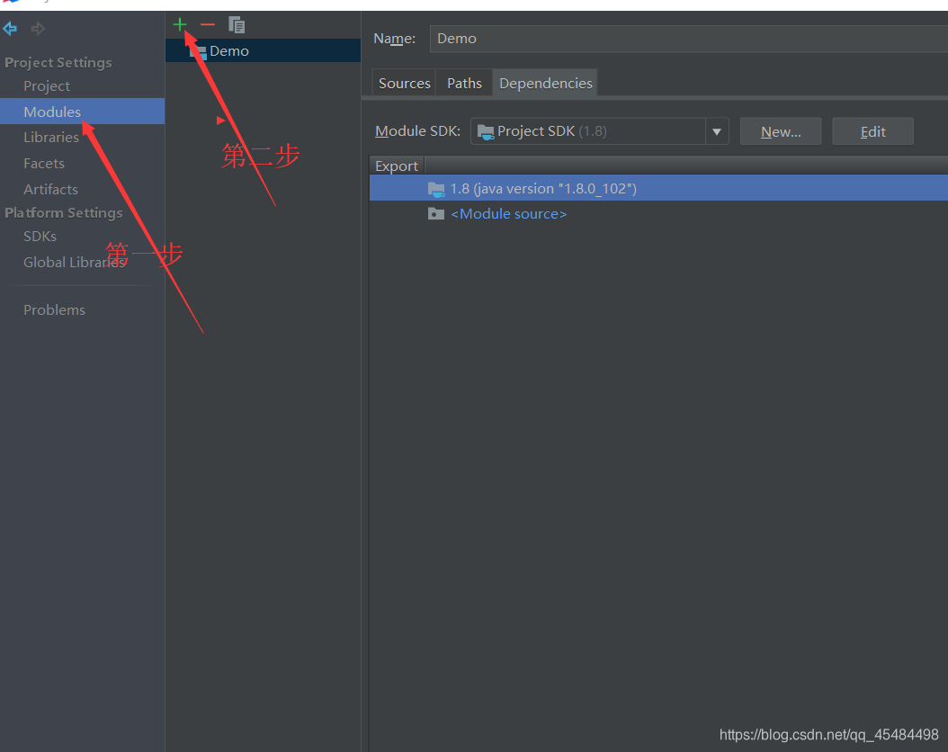Click the Demo module folder icon
948x752 pixels.
point(198,51)
